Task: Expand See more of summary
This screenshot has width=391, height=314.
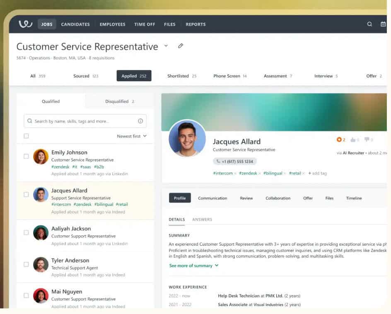Action: (193, 266)
